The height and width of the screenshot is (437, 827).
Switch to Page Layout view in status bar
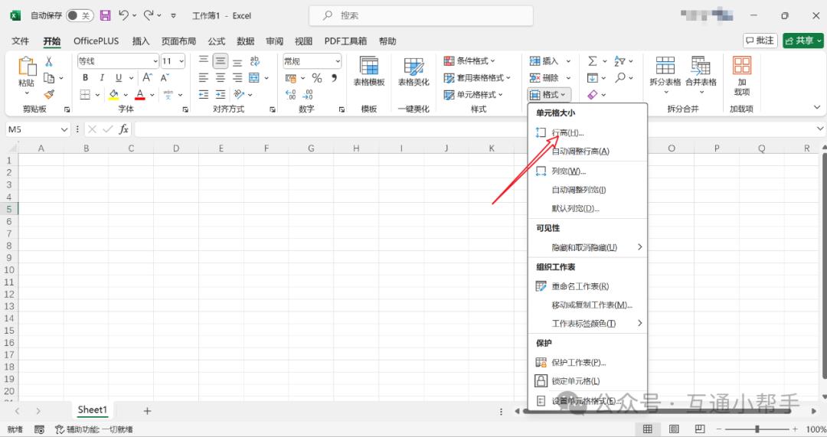[x=674, y=429]
